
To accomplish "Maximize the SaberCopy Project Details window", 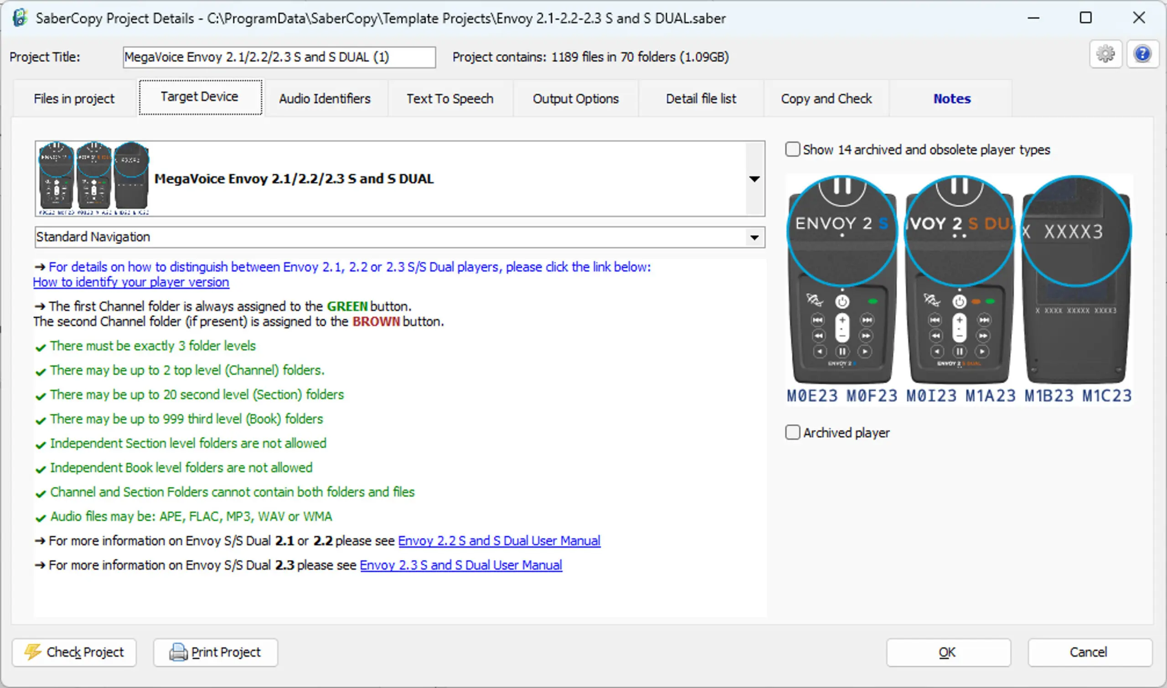I will [x=1085, y=18].
